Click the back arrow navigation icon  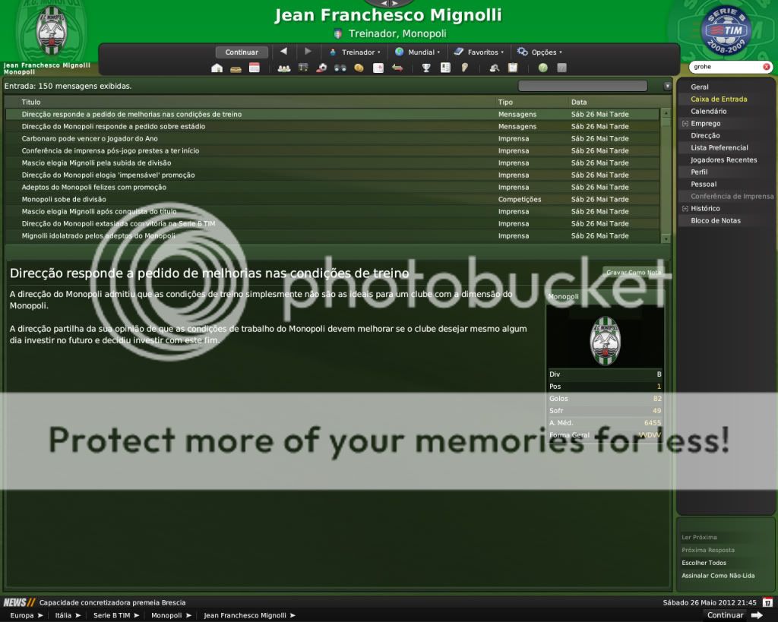pyautogui.click(x=283, y=52)
